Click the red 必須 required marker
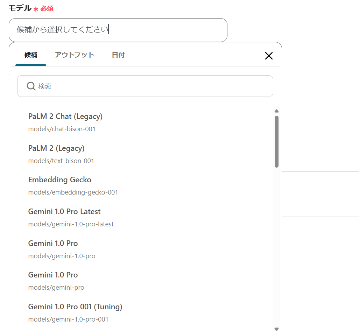Screen dimensions: 359x331 [47, 9]
